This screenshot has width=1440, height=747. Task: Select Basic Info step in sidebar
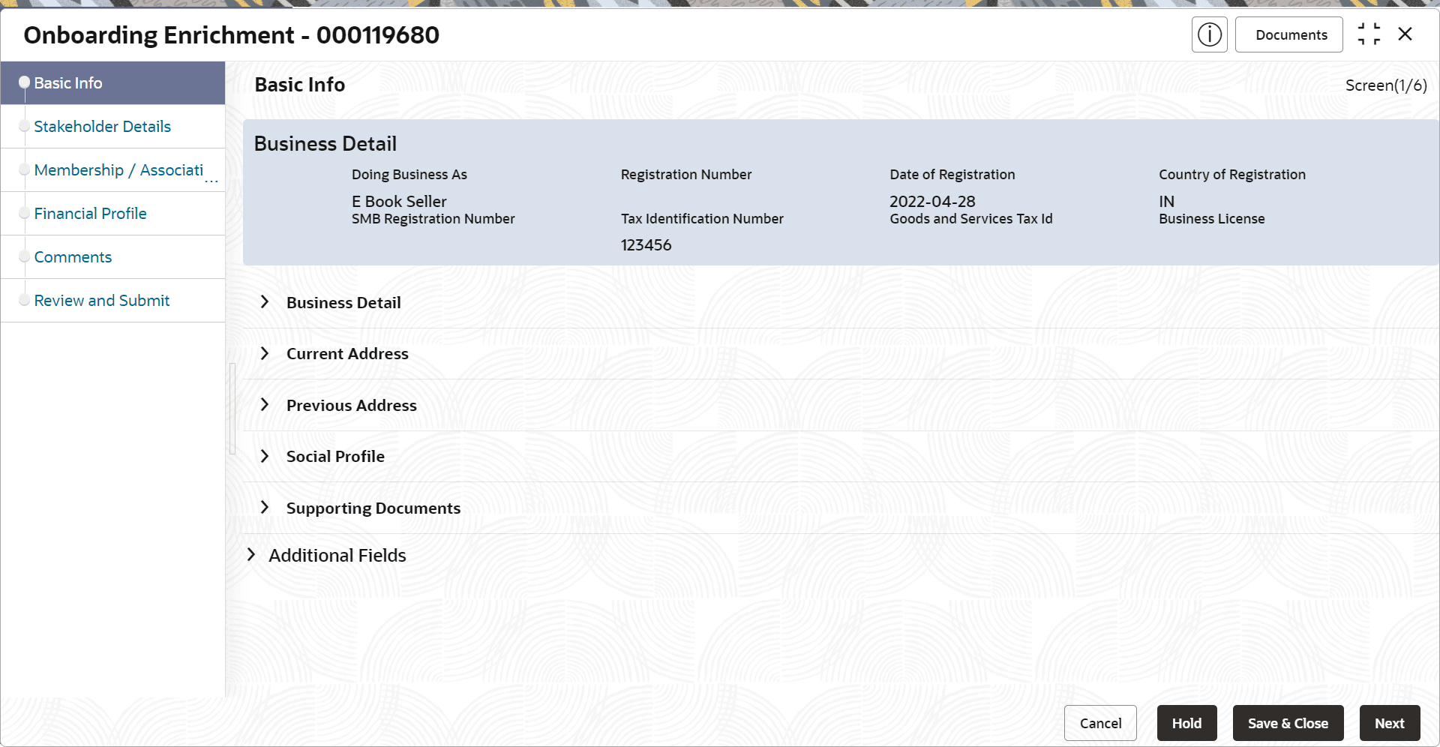pos(112,83)
